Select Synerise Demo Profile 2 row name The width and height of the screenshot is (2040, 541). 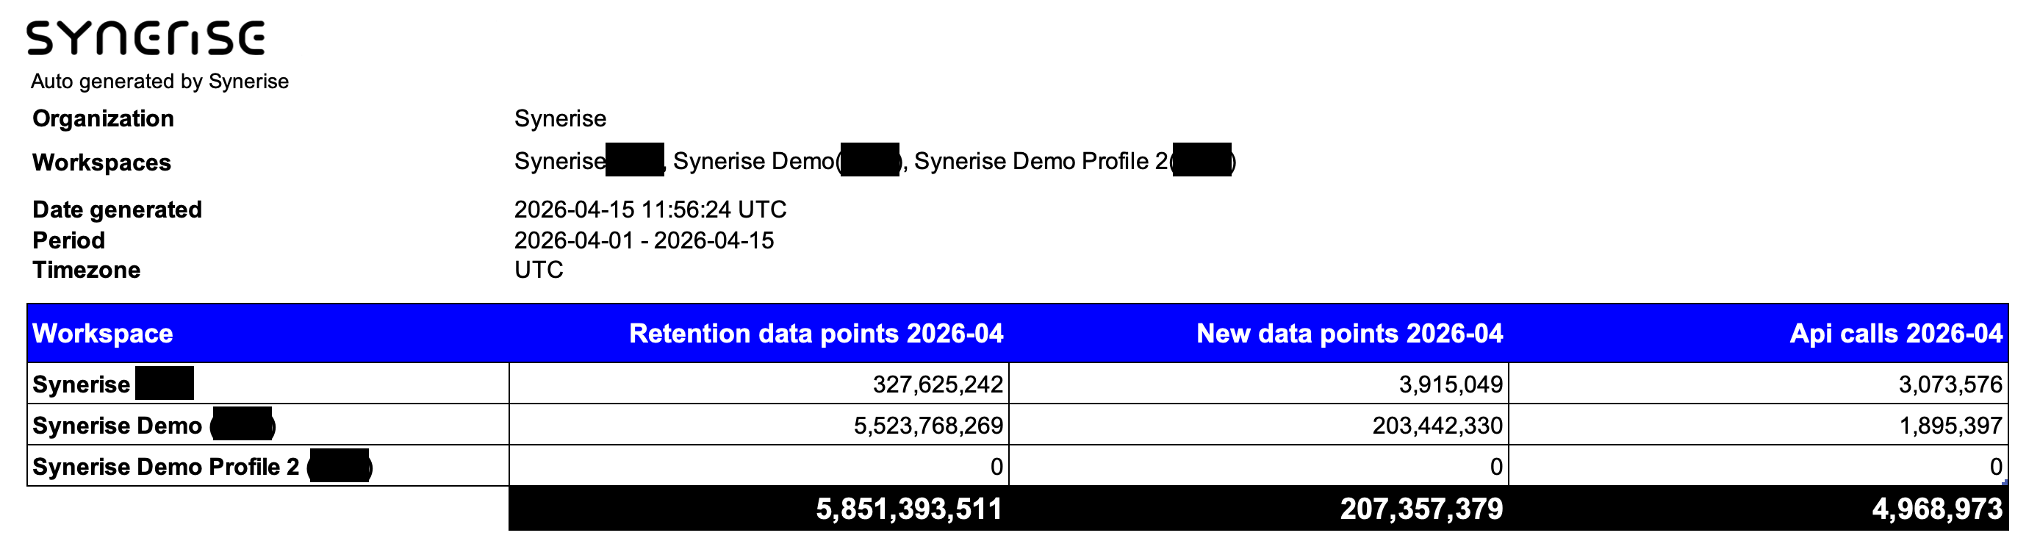(x=166, y=467)
